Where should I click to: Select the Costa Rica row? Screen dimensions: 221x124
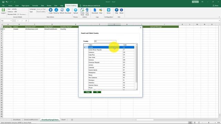click(x=109, y=55)
